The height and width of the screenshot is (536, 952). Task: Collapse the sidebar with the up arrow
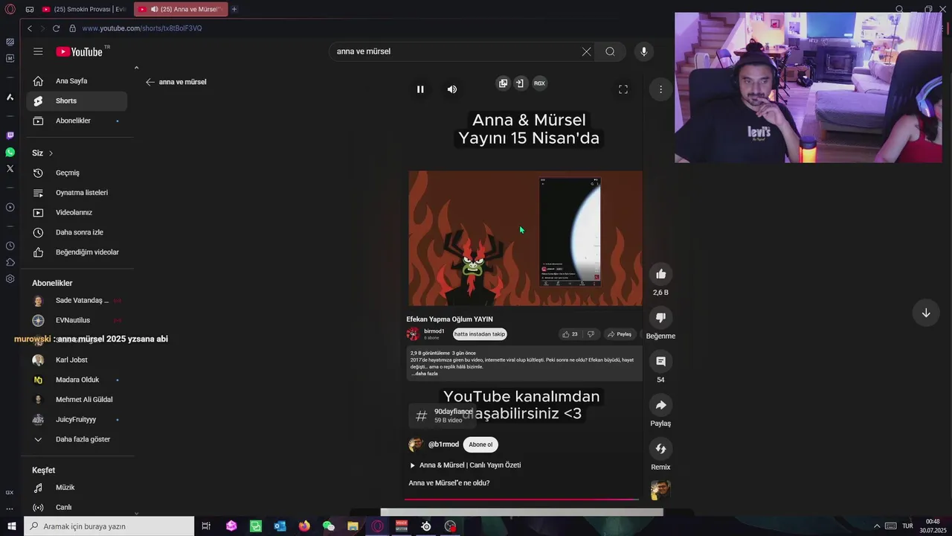point(136,68)
